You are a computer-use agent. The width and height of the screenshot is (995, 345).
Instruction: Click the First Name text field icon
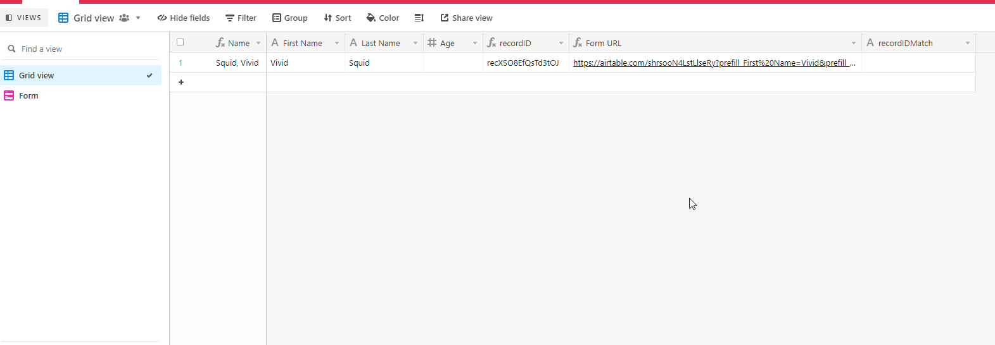pos(275,42)
